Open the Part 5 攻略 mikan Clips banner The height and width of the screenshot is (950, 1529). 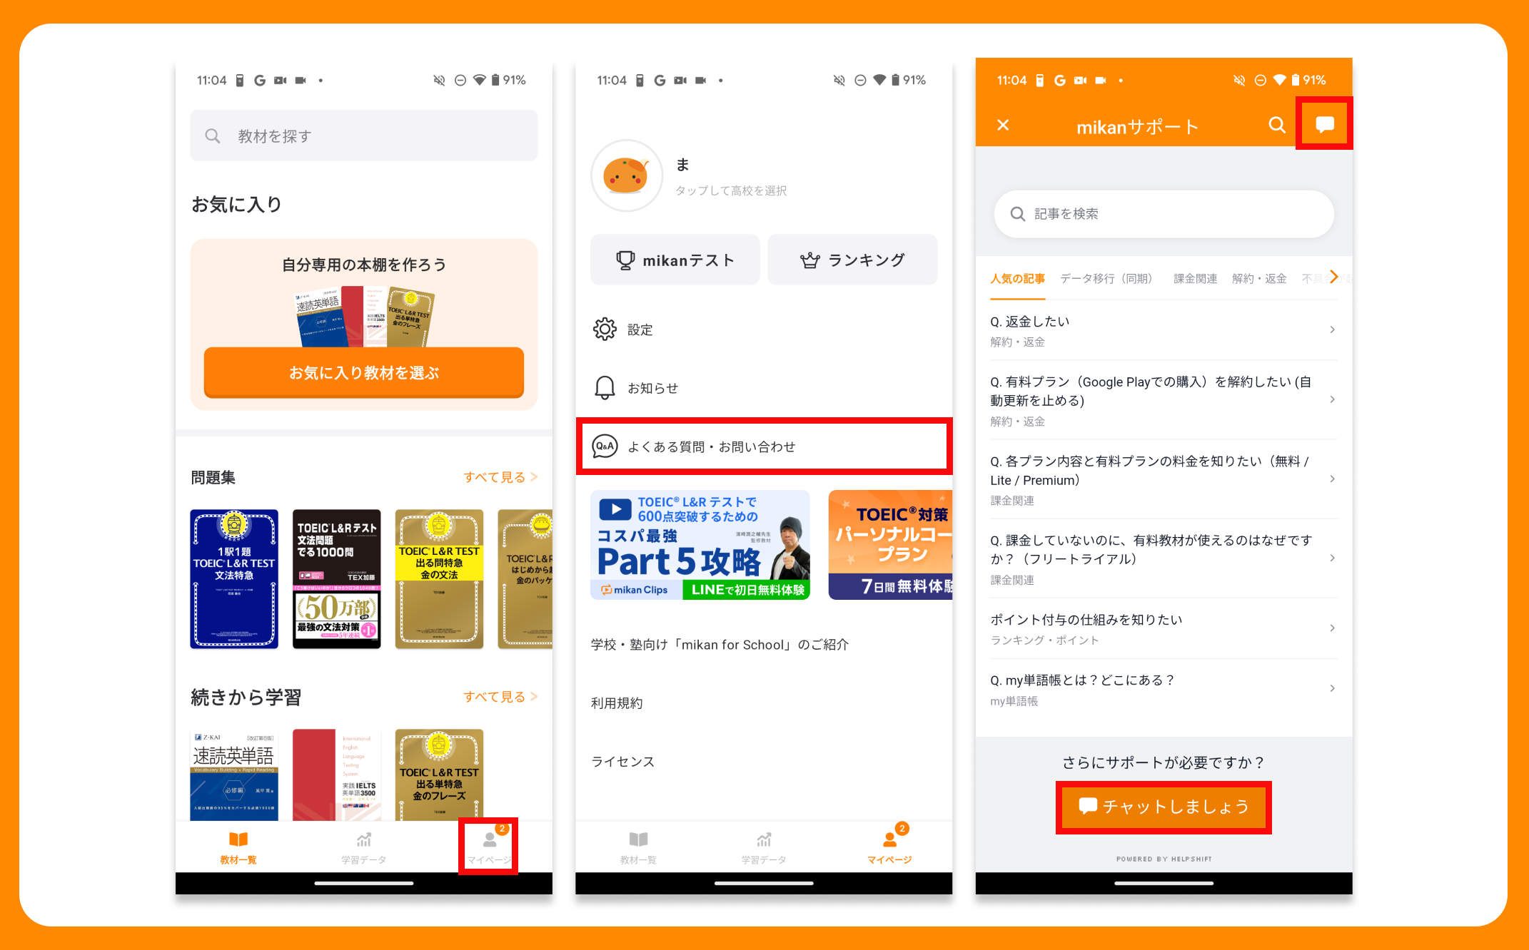tap(700, 545)
